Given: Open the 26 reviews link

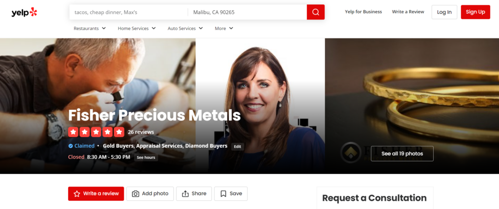Looking at the screenshot, I should (x=141, y=132).
